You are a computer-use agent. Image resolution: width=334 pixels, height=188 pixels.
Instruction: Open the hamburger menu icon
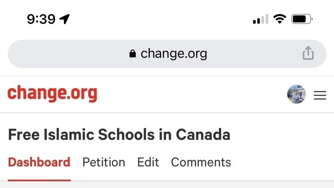(x=320, y=95)
